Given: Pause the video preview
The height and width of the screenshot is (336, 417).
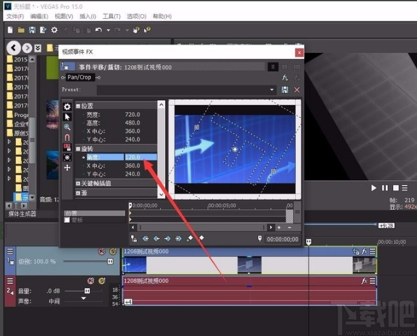Looking at the screenshot, I should point(385,188).
